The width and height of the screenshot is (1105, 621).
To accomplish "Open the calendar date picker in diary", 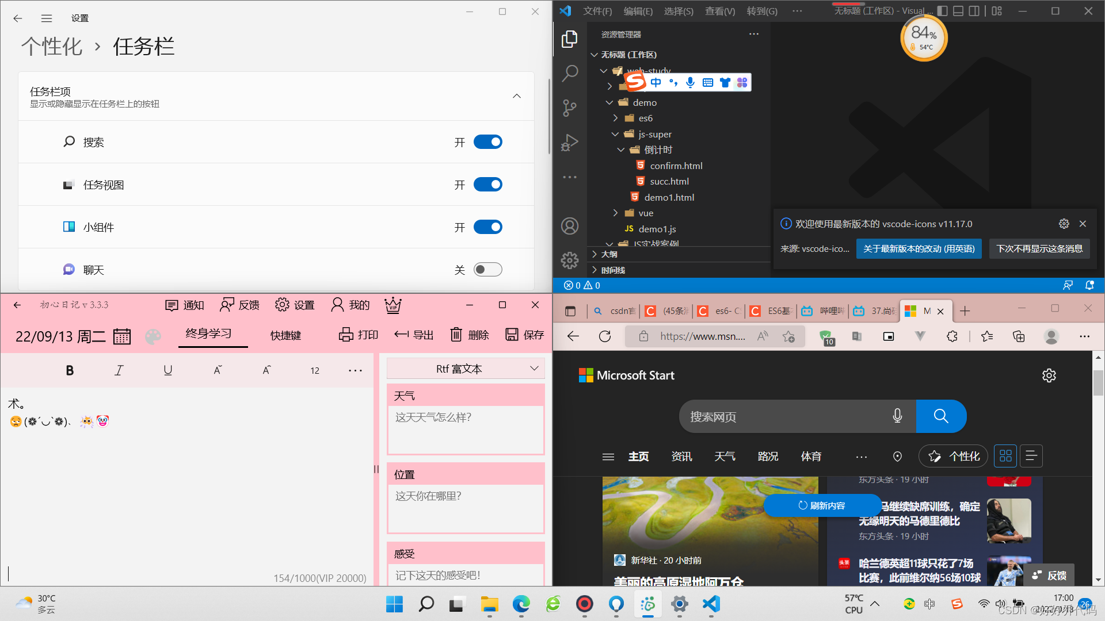I will click(122, 336).
